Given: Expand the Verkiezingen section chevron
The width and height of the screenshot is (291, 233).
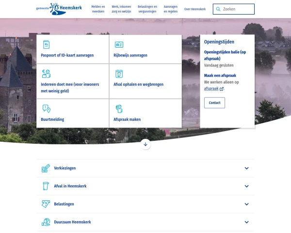Looking at the screenshot, I should (246, 168).
